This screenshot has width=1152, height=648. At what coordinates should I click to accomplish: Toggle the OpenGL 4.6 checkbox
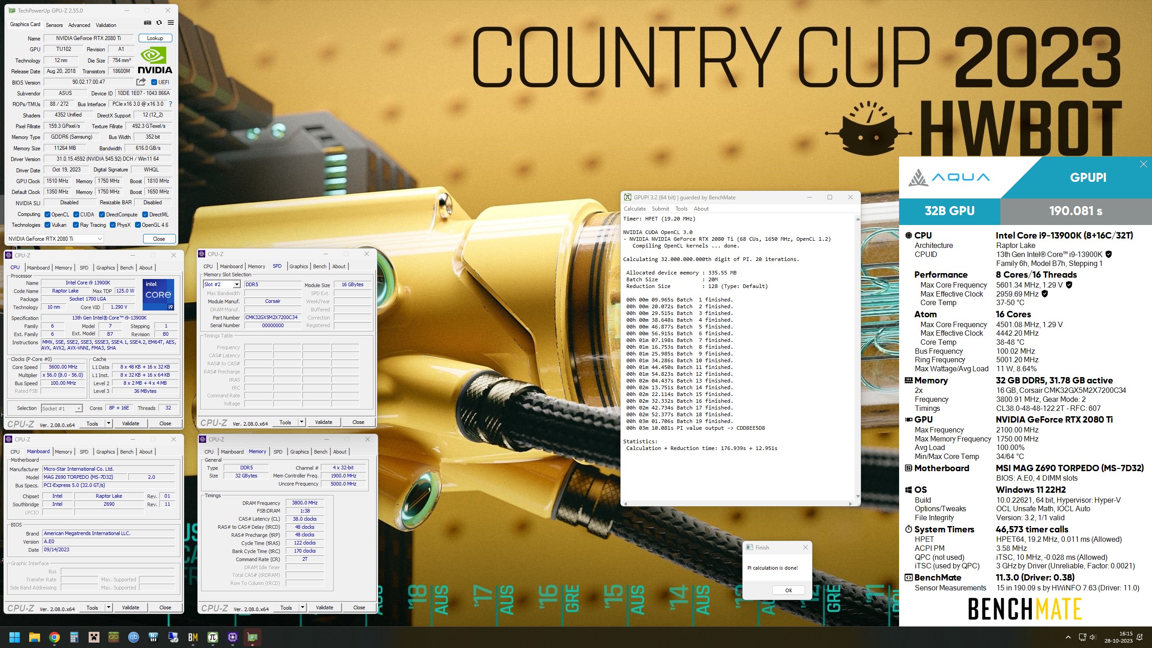click(x=138, y=225)
